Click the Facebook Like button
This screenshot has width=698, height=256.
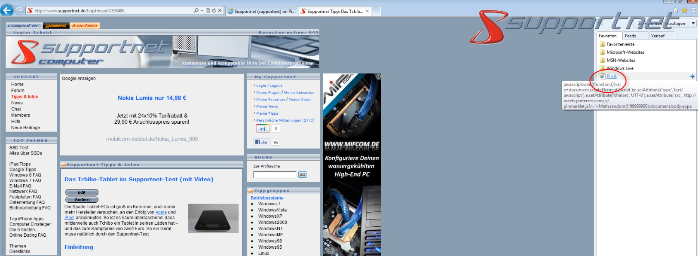[261, 142]
